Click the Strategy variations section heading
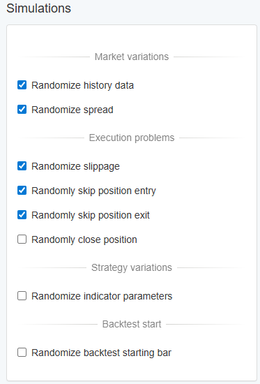The height and width of the screenshot is (384, 260). 132,268
